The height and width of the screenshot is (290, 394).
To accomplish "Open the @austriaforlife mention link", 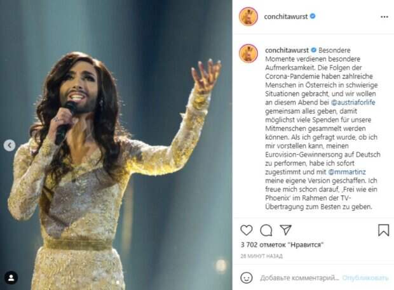I will pos(353,102).
